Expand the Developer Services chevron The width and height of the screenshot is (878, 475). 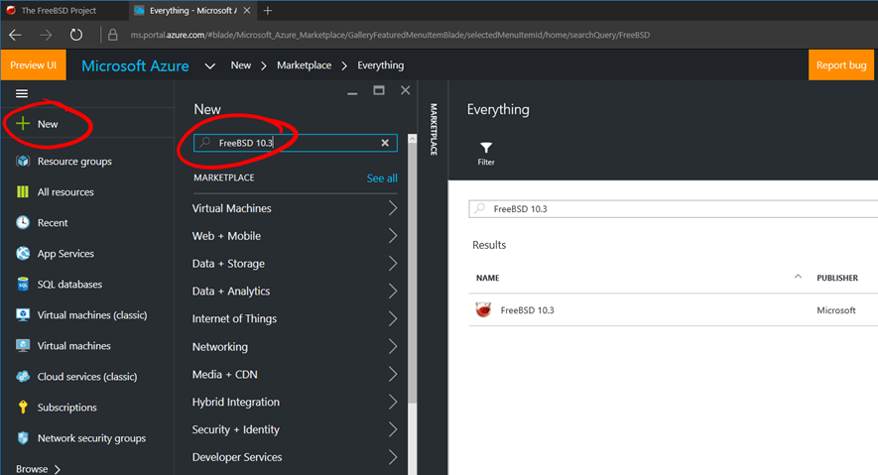click(x=393, y=457)
